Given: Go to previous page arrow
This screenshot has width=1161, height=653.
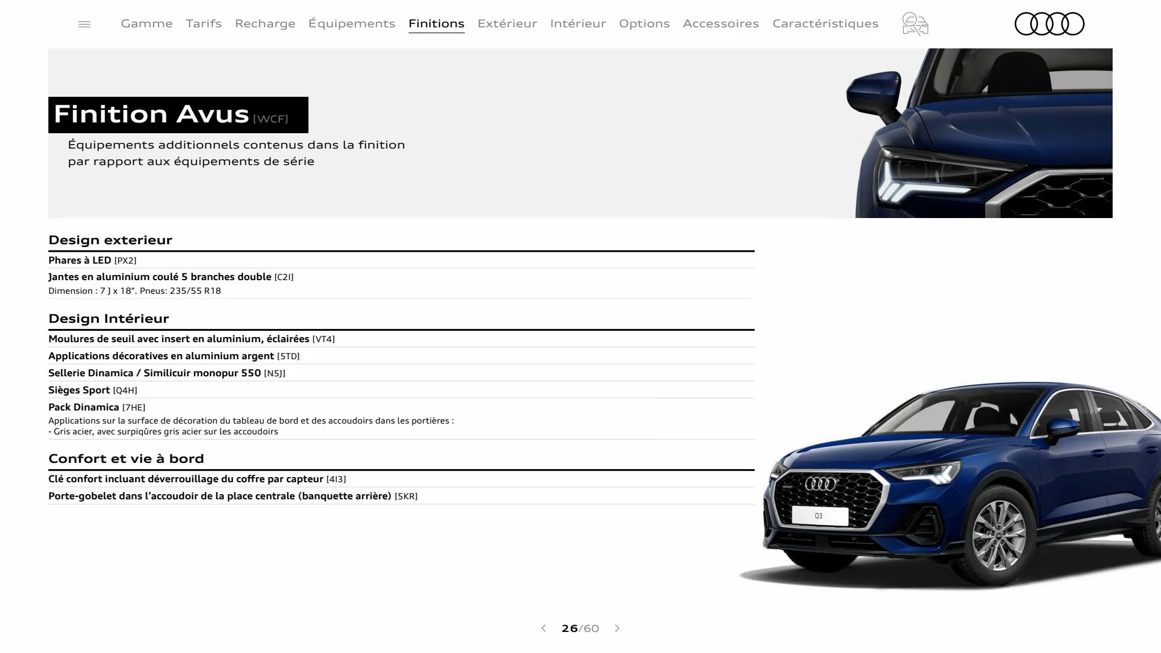Looking at the screenshot, I should pyautogui.click(x=544, y=629).
